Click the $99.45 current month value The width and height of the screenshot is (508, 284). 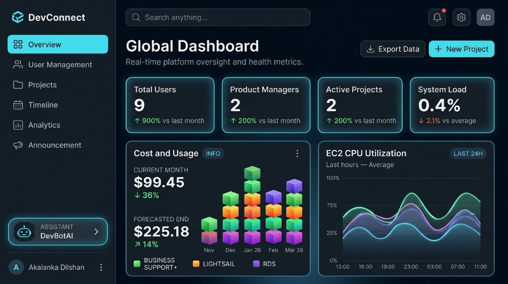tap(159, 182)
